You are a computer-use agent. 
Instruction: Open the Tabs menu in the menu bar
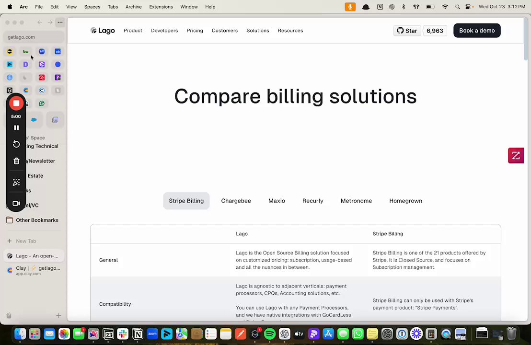(113, 7)
